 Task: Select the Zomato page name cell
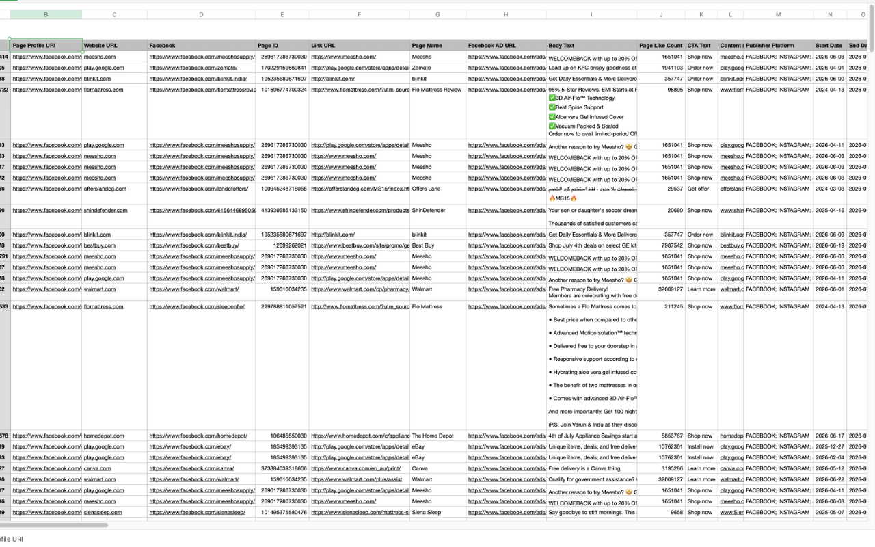[x=437, y=68]
